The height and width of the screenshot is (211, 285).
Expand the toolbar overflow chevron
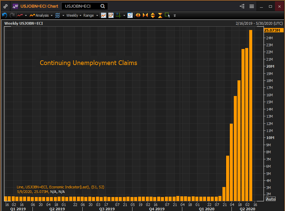click(175, 15)
